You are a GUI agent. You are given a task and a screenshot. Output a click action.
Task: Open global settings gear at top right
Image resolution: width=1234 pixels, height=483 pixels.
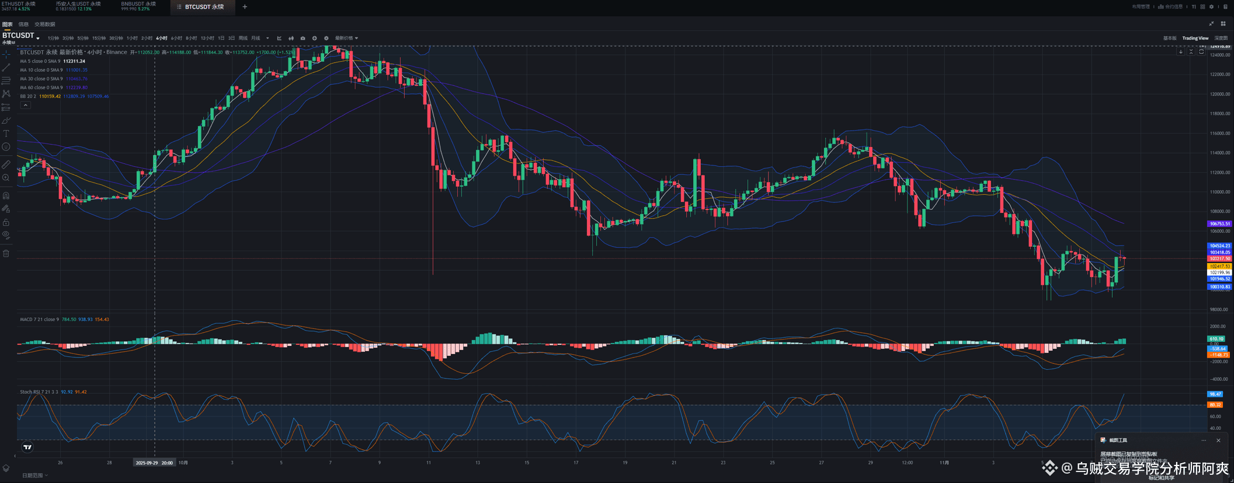(x=1211, y=7)
